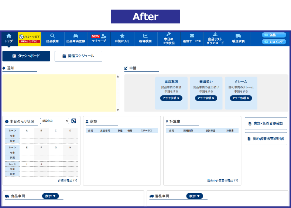Viewport: 291px width, 208px height.
Task: Expand 落札車両 表示 dropdown
Action: click(195, 196)
